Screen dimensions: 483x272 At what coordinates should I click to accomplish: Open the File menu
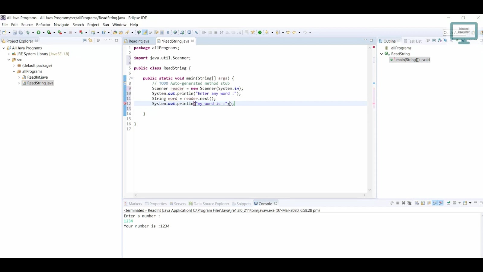[x=5, y=25]
